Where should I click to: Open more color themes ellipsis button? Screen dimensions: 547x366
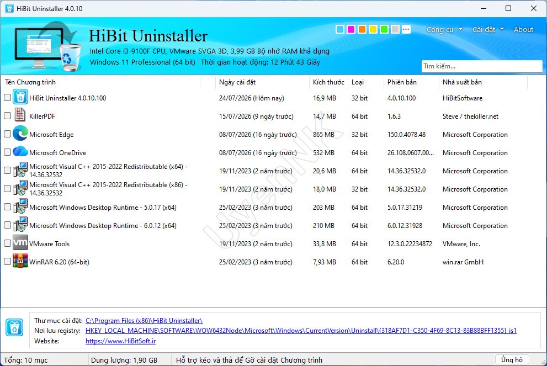[406, 29]
